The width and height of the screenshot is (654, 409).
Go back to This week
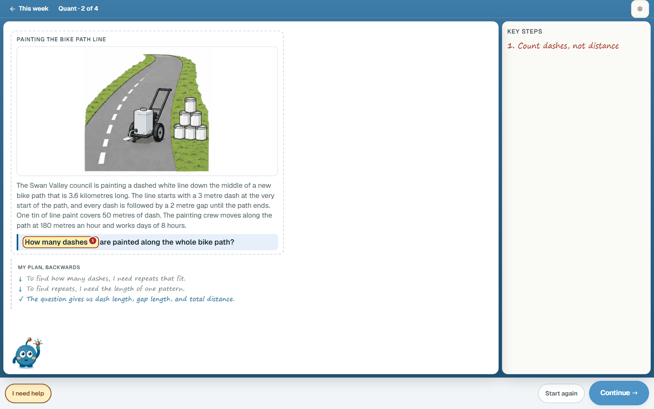[29, 9]
